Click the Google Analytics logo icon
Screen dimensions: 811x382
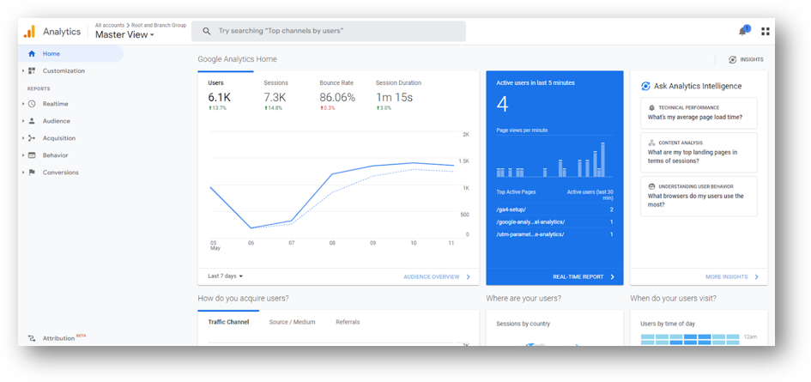[x=29, y=32]
